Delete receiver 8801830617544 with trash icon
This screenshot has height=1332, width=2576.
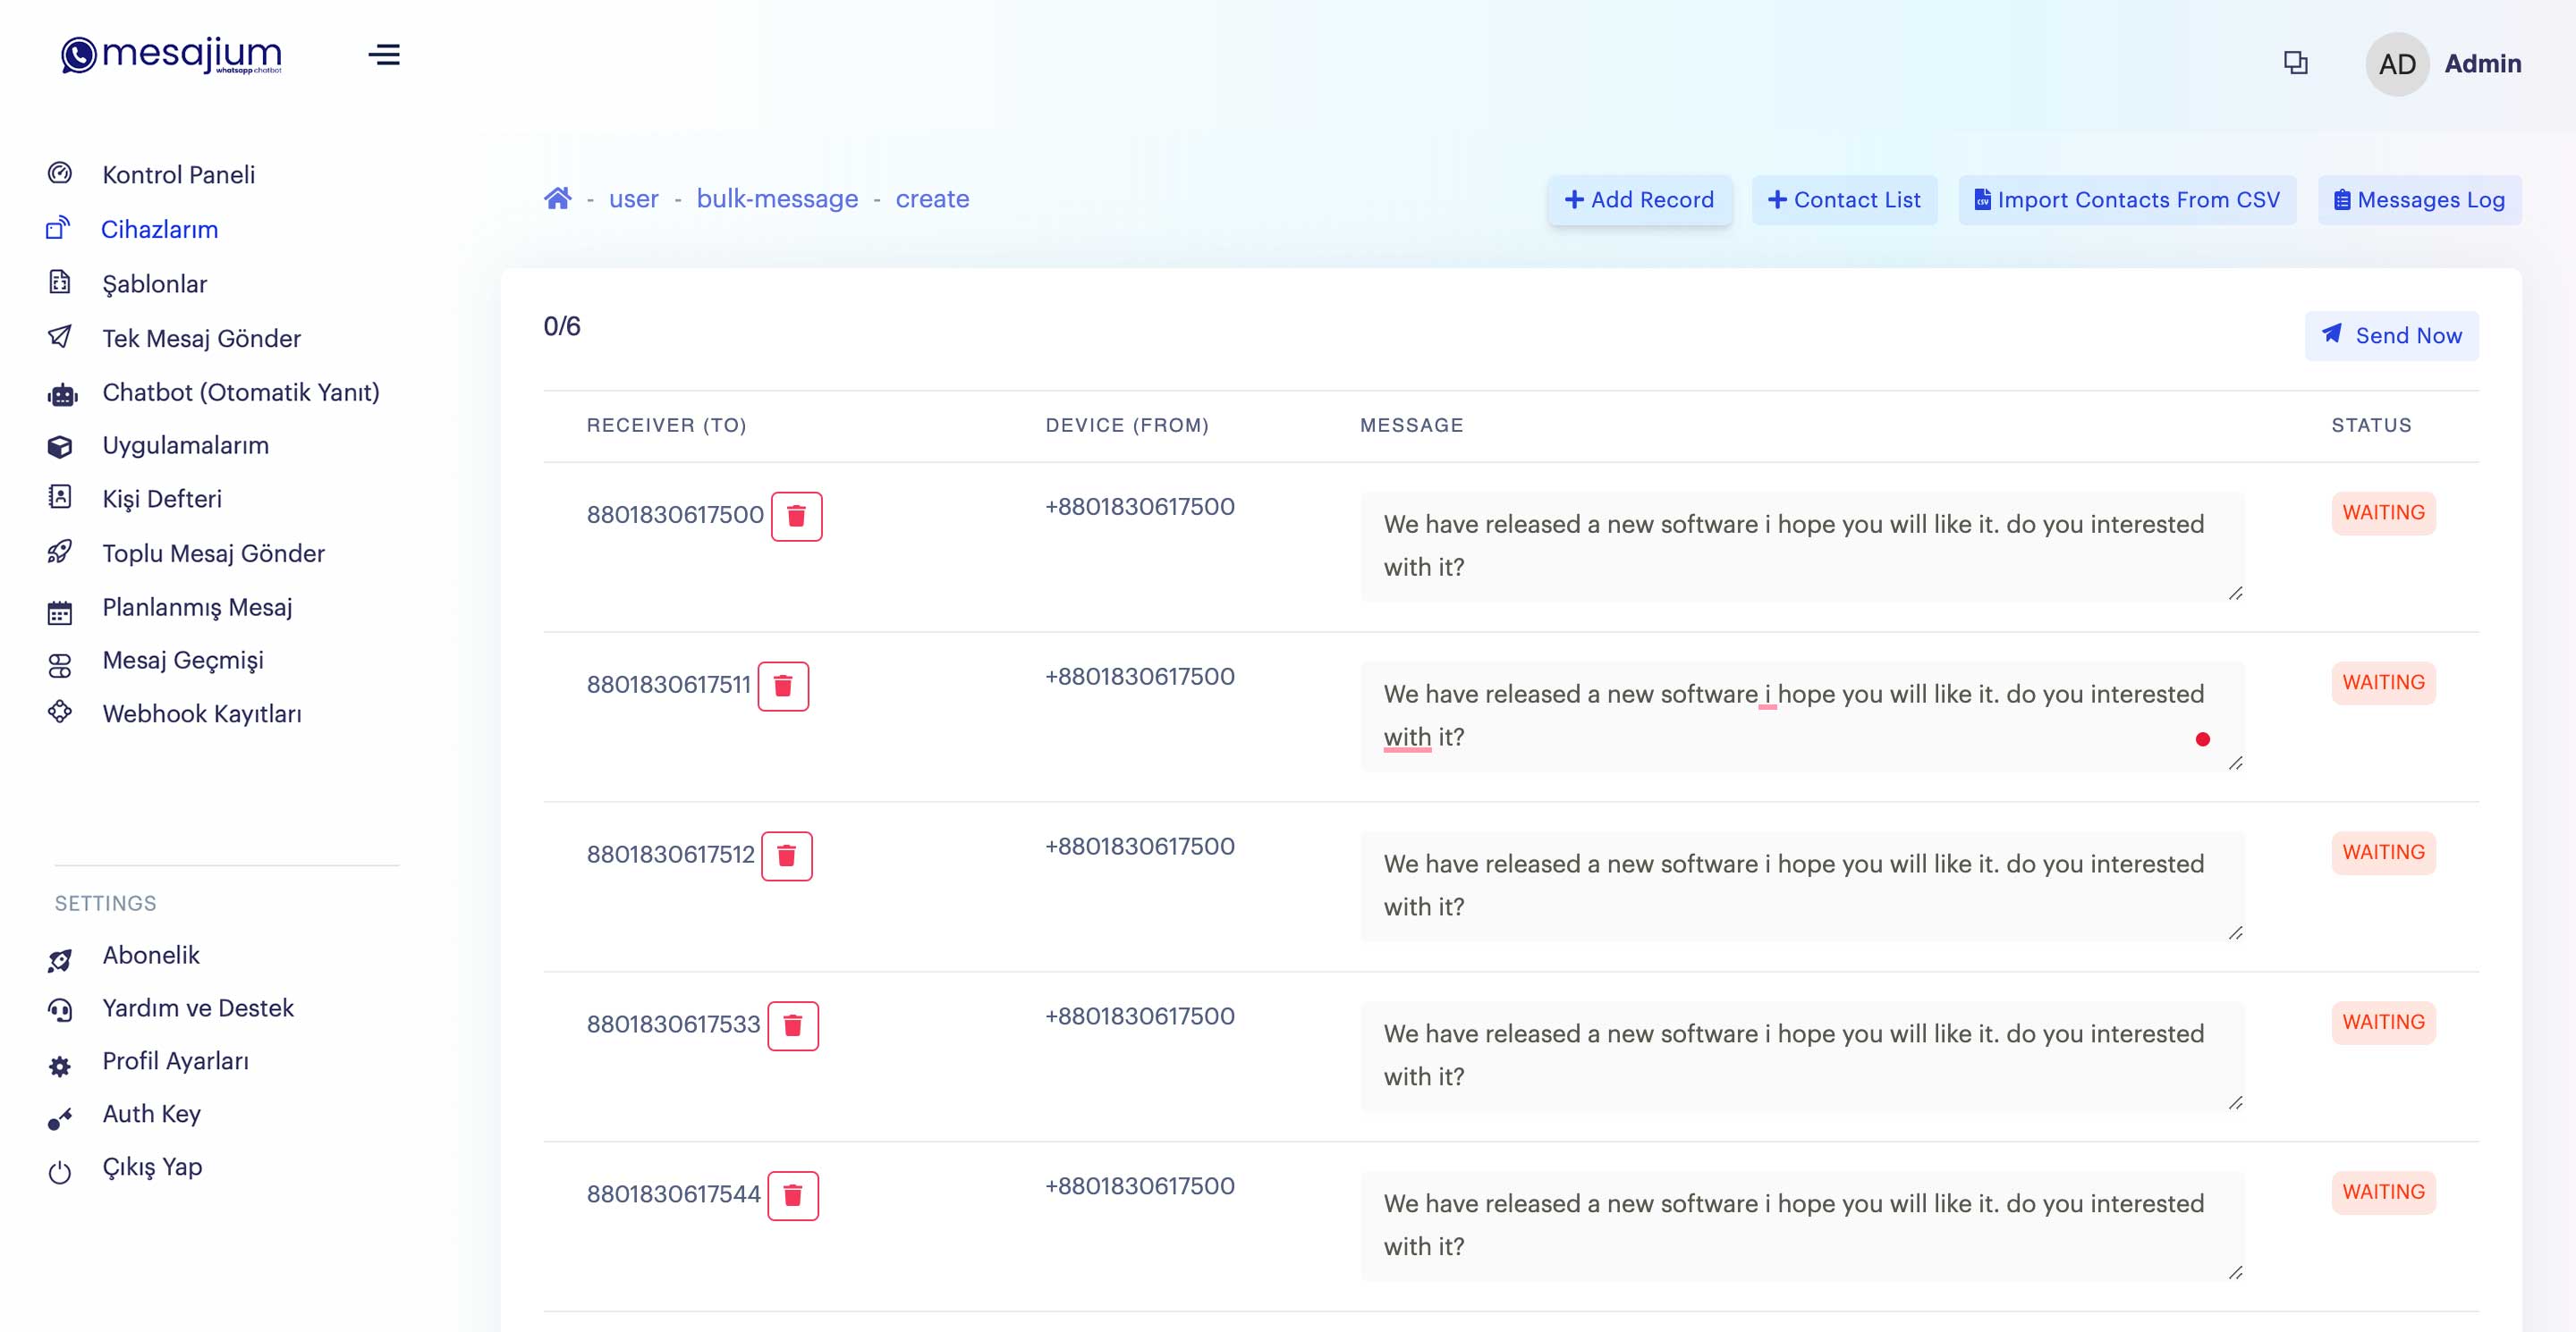click(x=793, y=1195)
